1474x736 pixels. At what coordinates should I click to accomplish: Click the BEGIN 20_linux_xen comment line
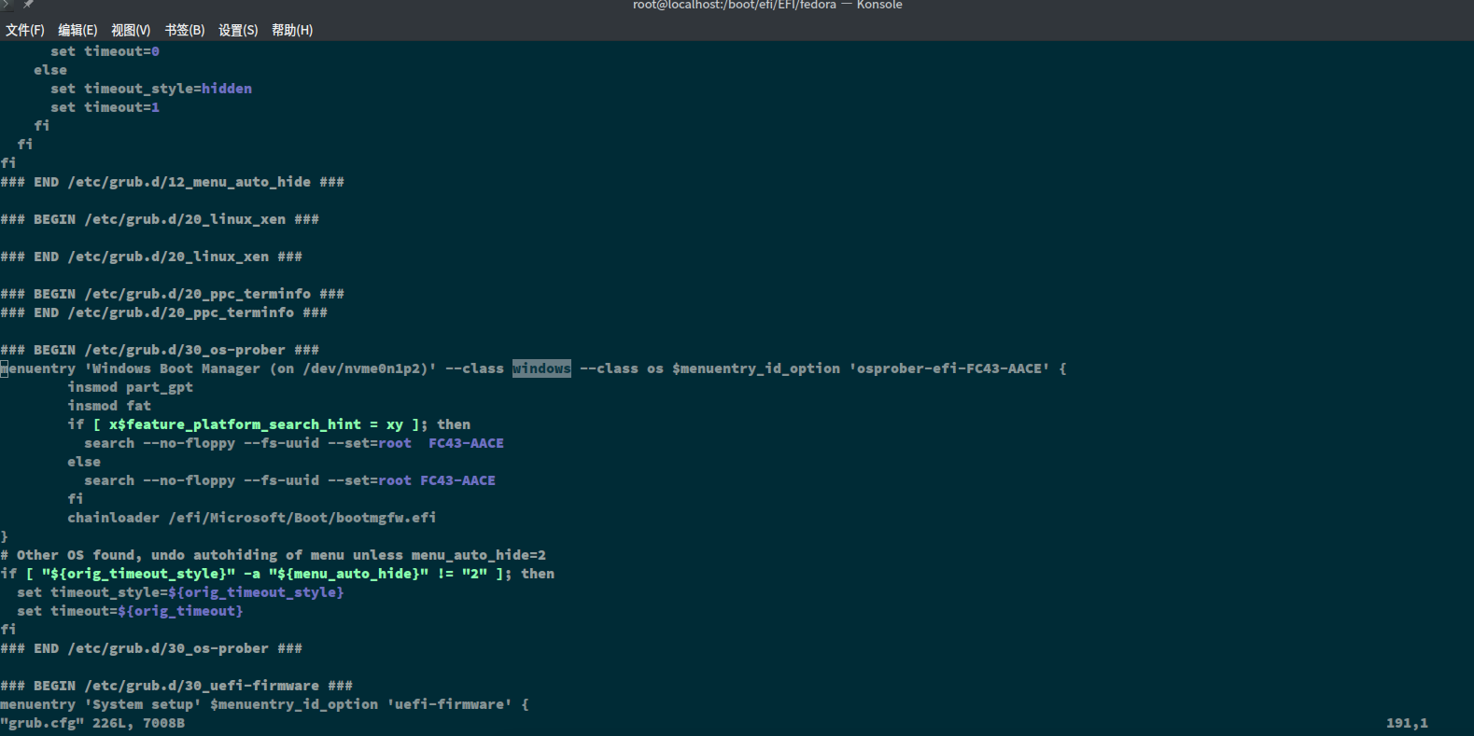pyautogui.click(x=160, y=219)
